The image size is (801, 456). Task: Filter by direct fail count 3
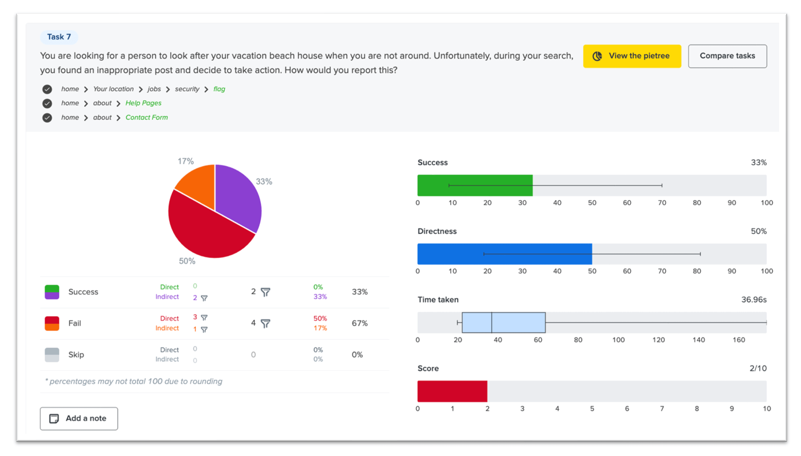[204, 318]
